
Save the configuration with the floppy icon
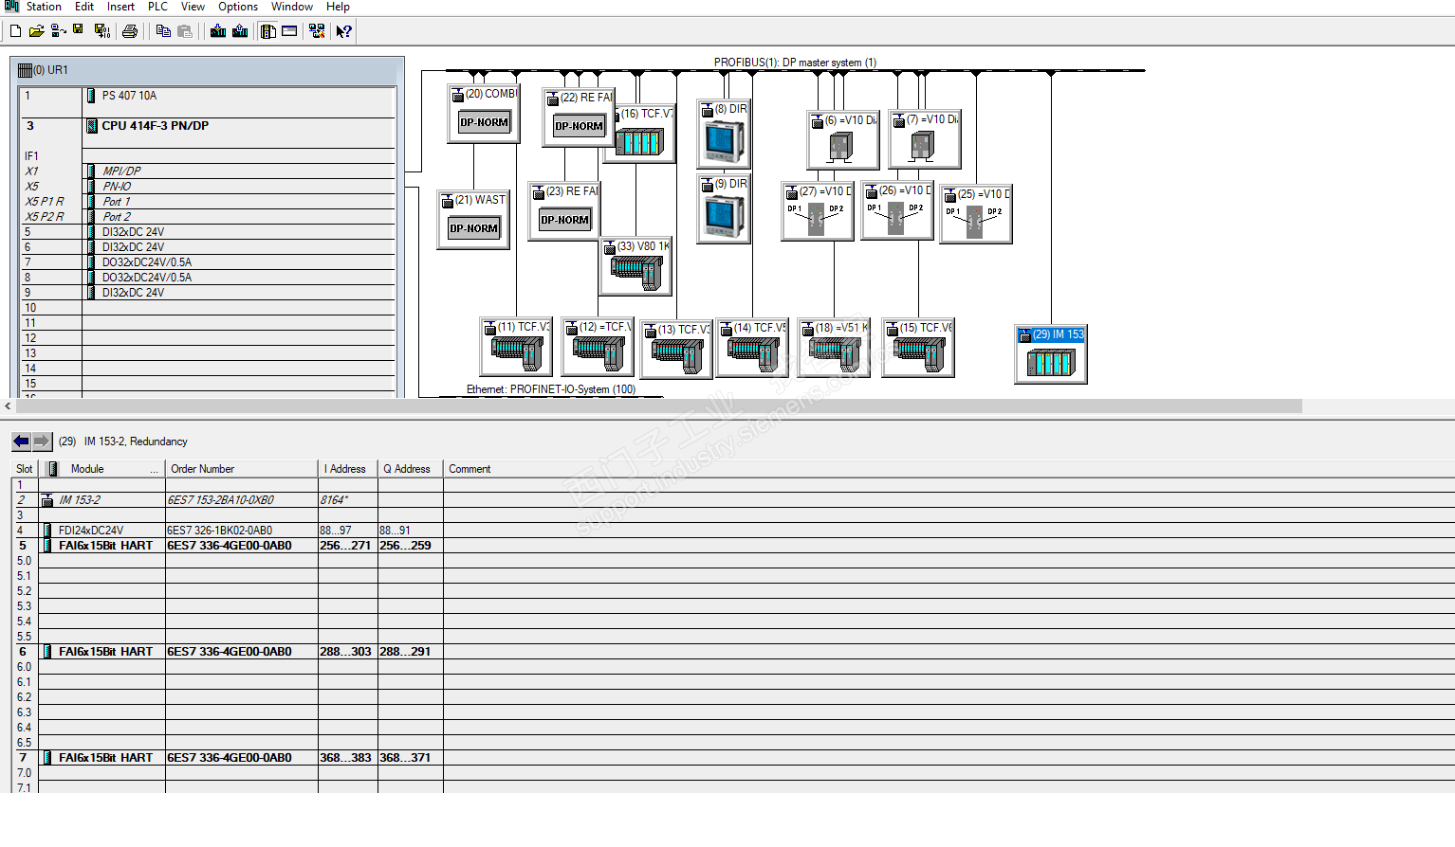79,31
